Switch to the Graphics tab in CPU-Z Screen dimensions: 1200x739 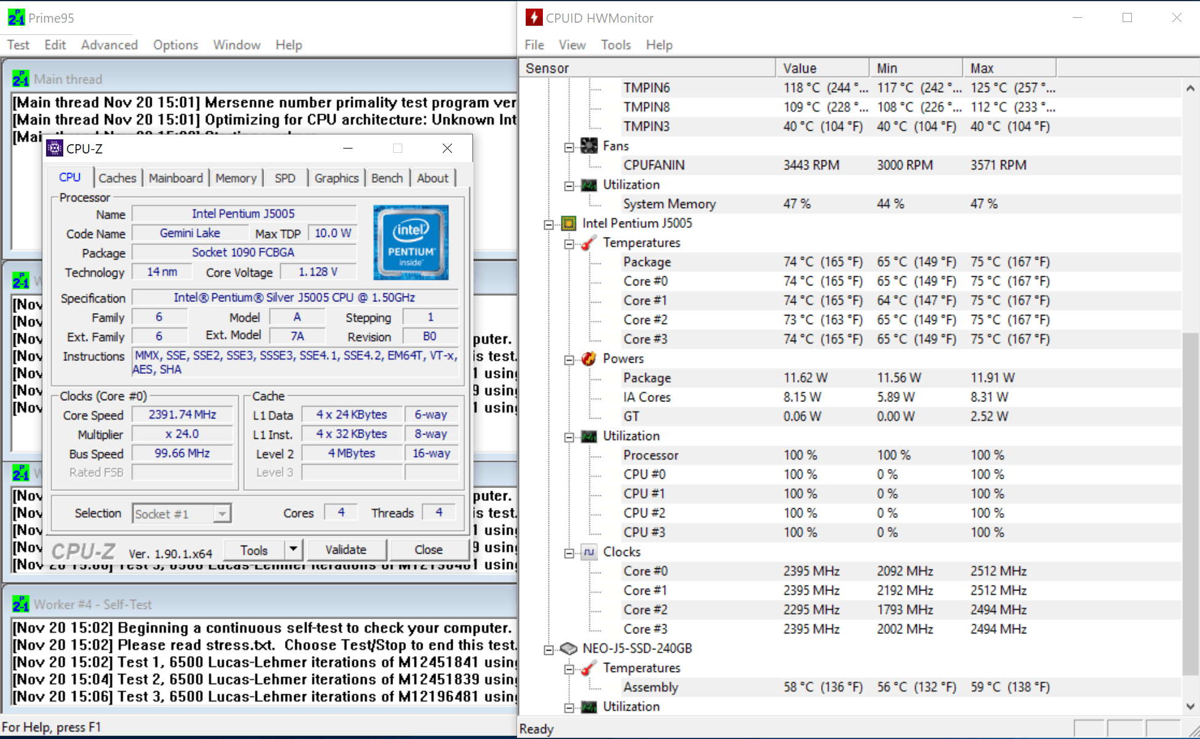pyautogui.click(x=337, y=178)
